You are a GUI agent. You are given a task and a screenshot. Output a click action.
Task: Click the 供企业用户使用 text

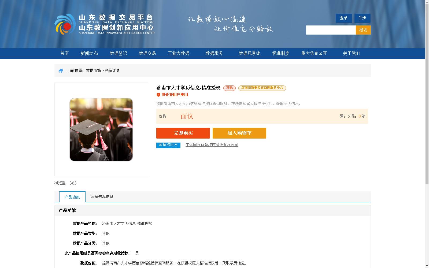coord(175,95)
